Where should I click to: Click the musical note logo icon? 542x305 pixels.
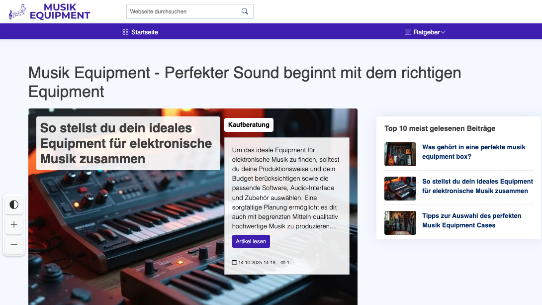pos(16,11)
